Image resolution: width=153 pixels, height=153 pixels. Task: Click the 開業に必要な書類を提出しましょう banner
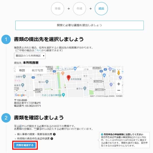(x=79, y=25)
